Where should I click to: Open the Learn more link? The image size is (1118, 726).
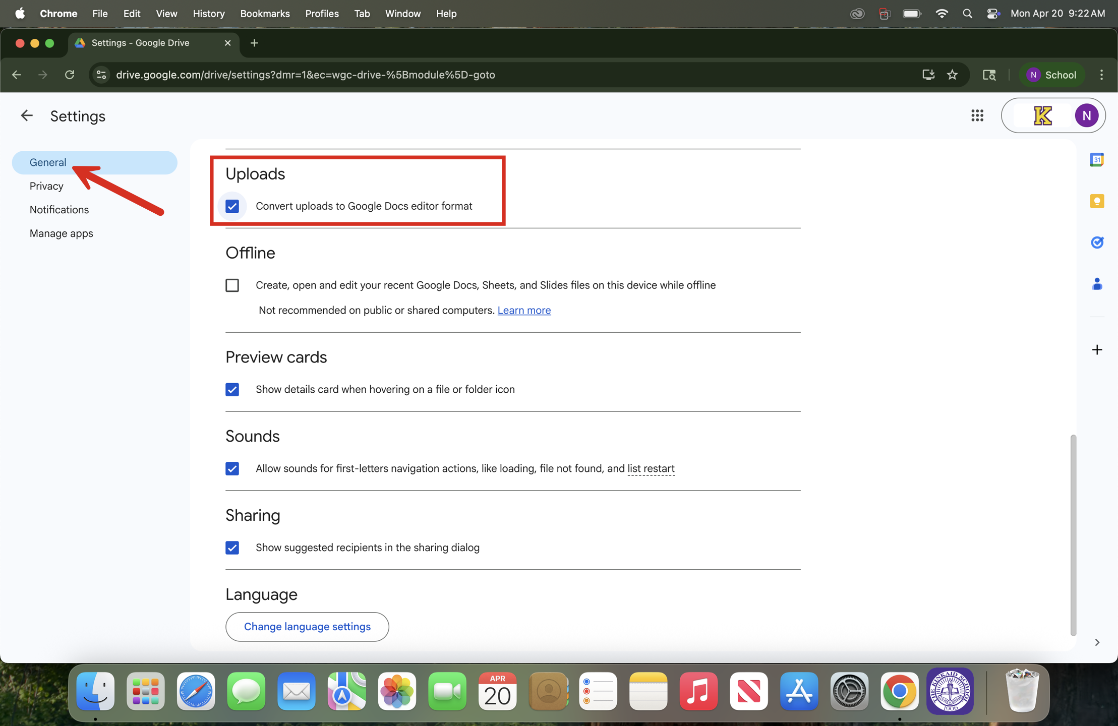523,311
